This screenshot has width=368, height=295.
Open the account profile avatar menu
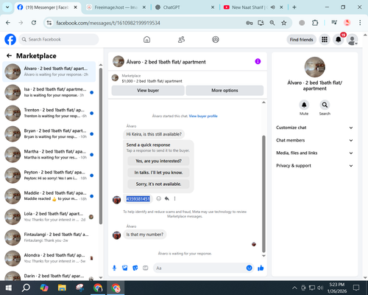pyautogui.click(x=352, y=39)
